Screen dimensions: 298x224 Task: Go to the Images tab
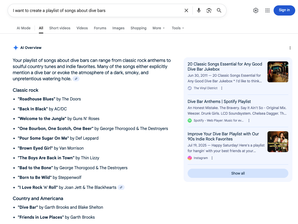[x=118, y=28]
